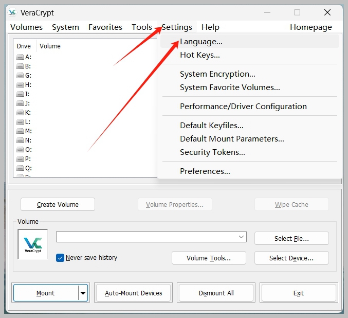The height and width of the screenshot is (318, 348).
Task: Expand the Mount button dropdown arrow
Action: tap(83, 293)
